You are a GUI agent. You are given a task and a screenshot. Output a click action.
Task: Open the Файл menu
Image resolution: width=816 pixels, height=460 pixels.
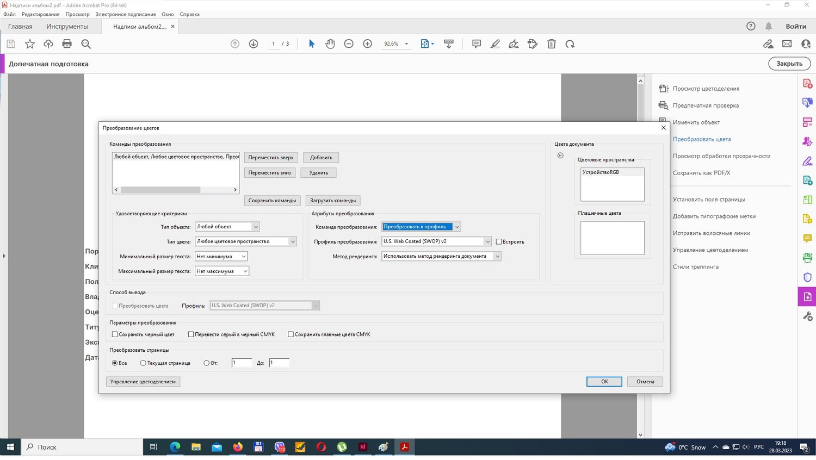[9, 14]
